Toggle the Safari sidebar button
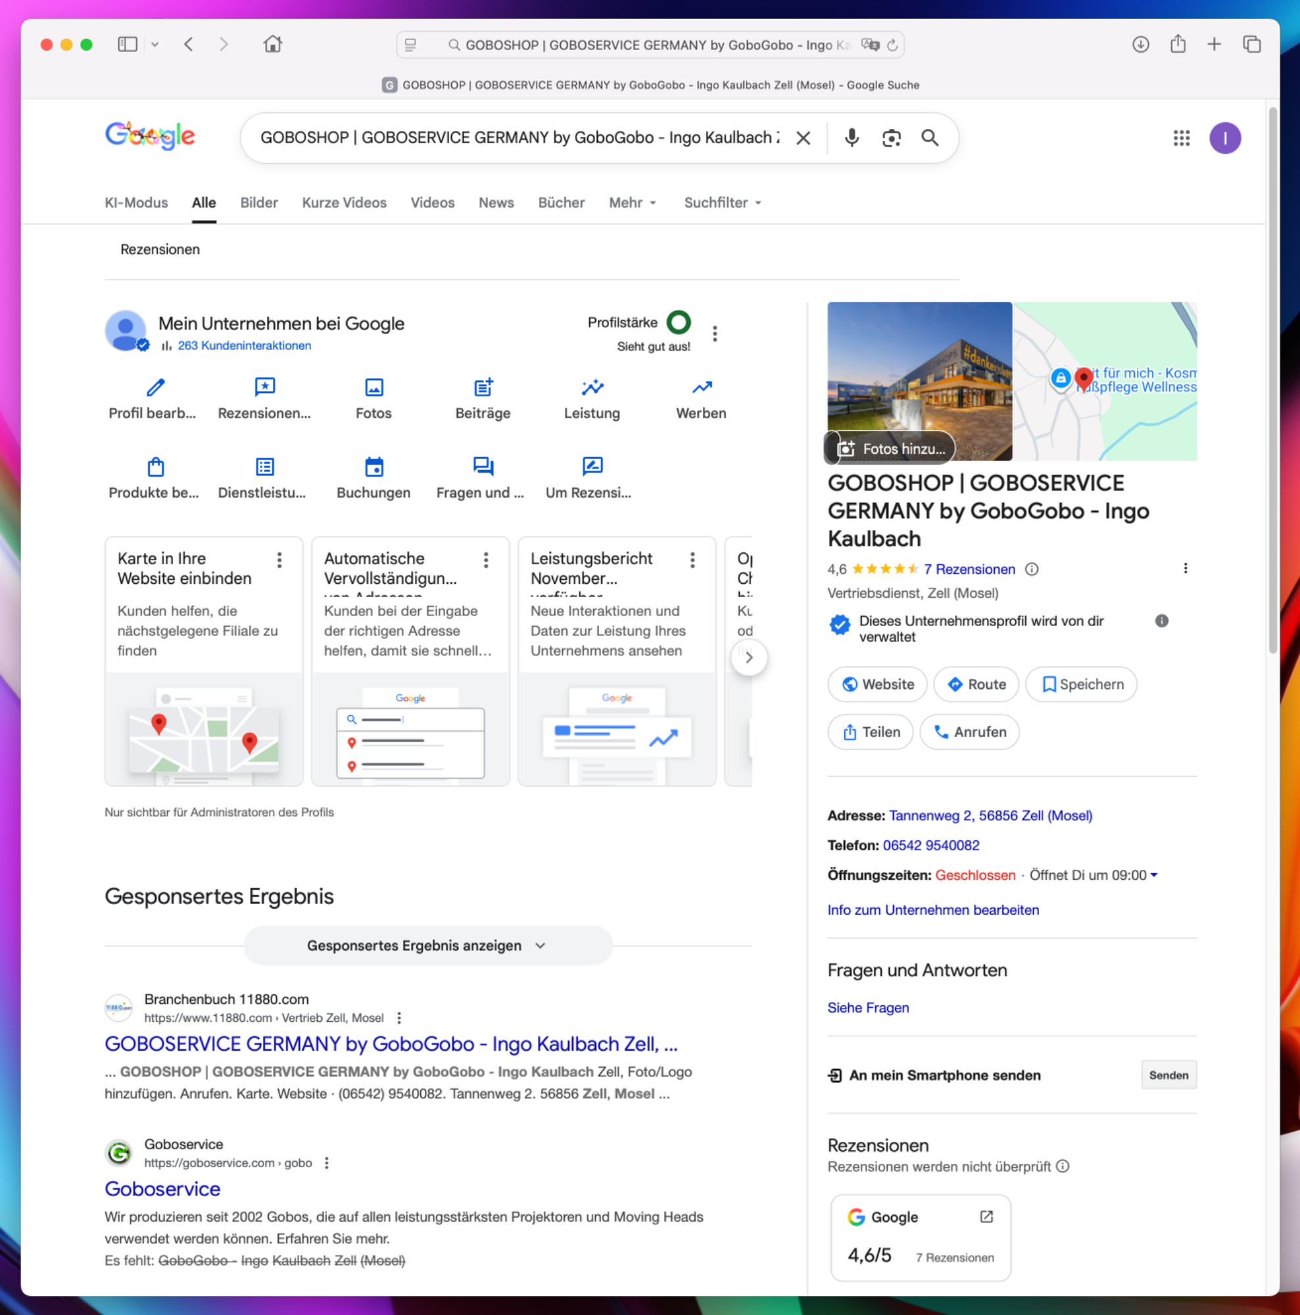The width and height of the screenshot is (1300, 1315). [x=128, y=44]
